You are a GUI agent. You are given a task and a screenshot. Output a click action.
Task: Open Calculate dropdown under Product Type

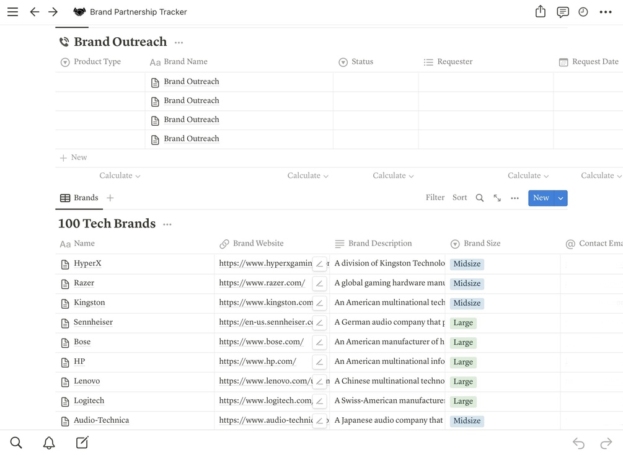[120, 176]
